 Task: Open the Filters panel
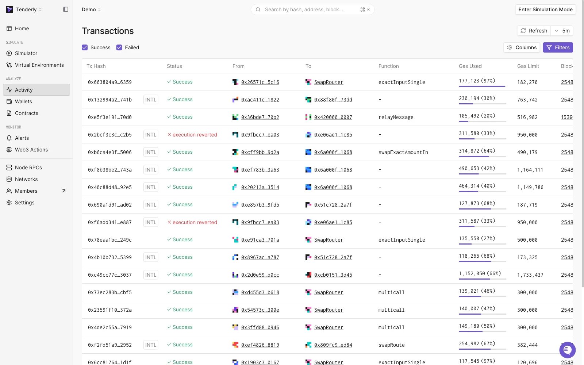click(558, 47)
